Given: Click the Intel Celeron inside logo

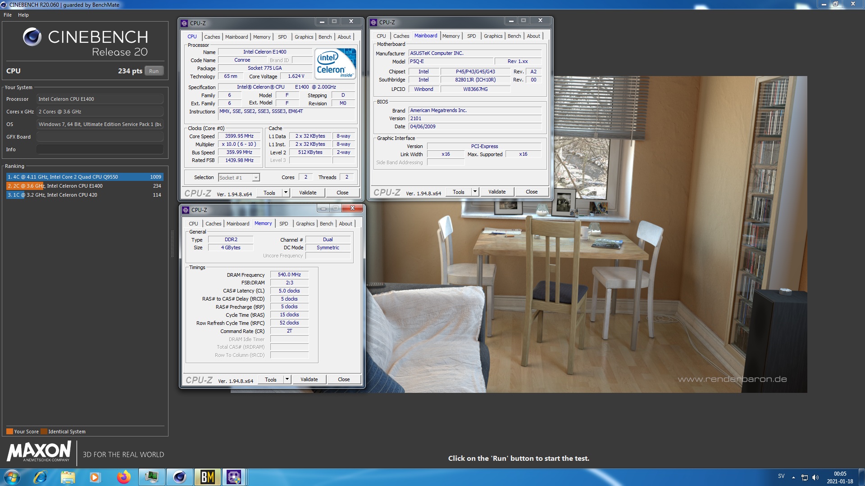Looking at the screenshot, I should 336,63.
